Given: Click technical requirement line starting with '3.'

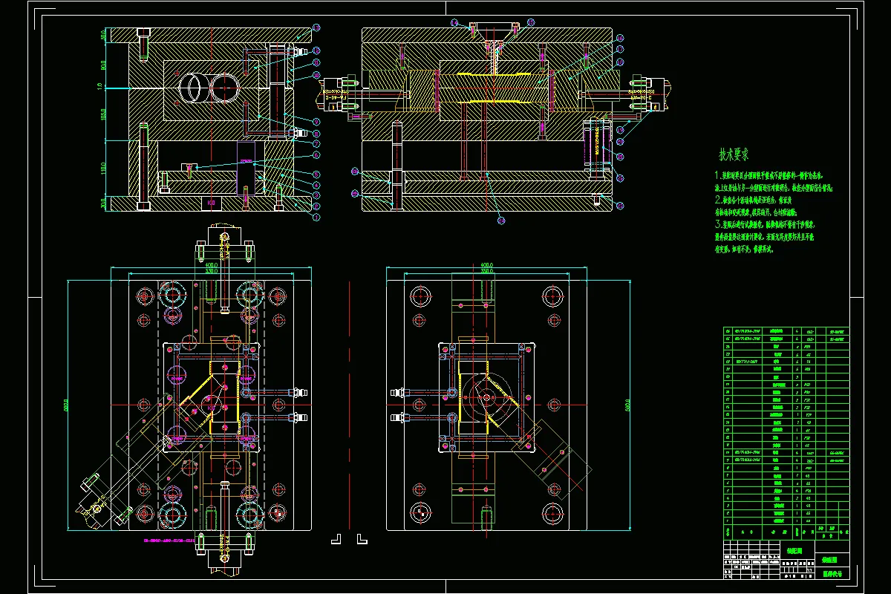Looking at the screenshot, I should [x=765, y=223].
